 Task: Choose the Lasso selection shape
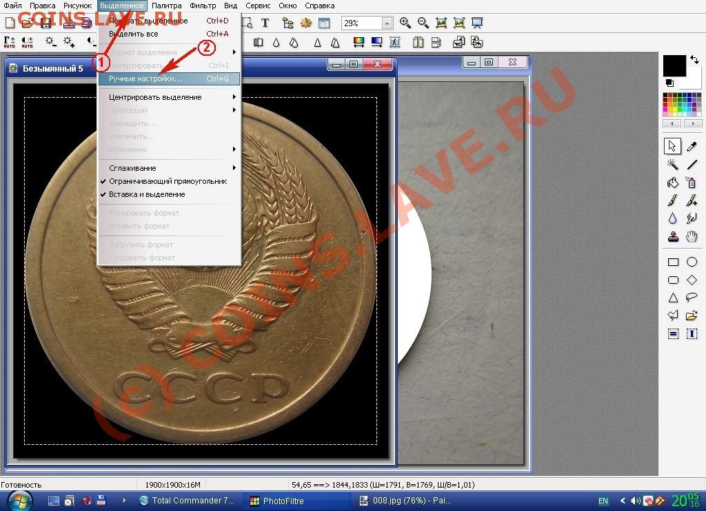pos(692,298)
